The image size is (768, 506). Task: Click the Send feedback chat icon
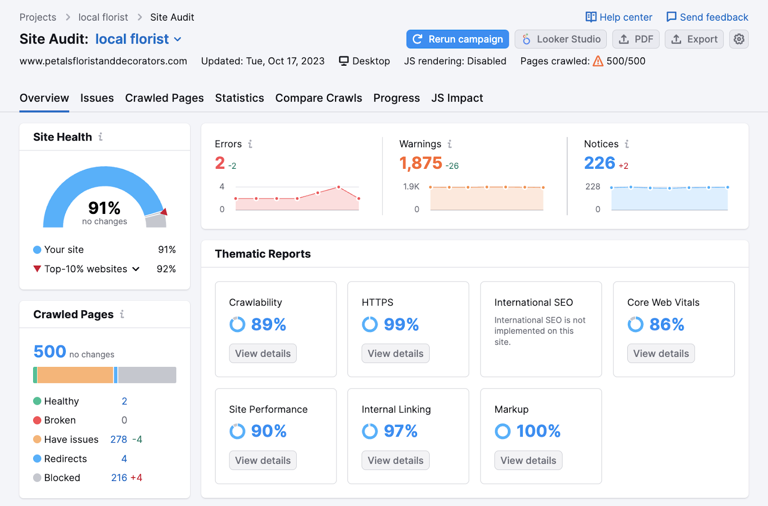[x=672, y=17]
